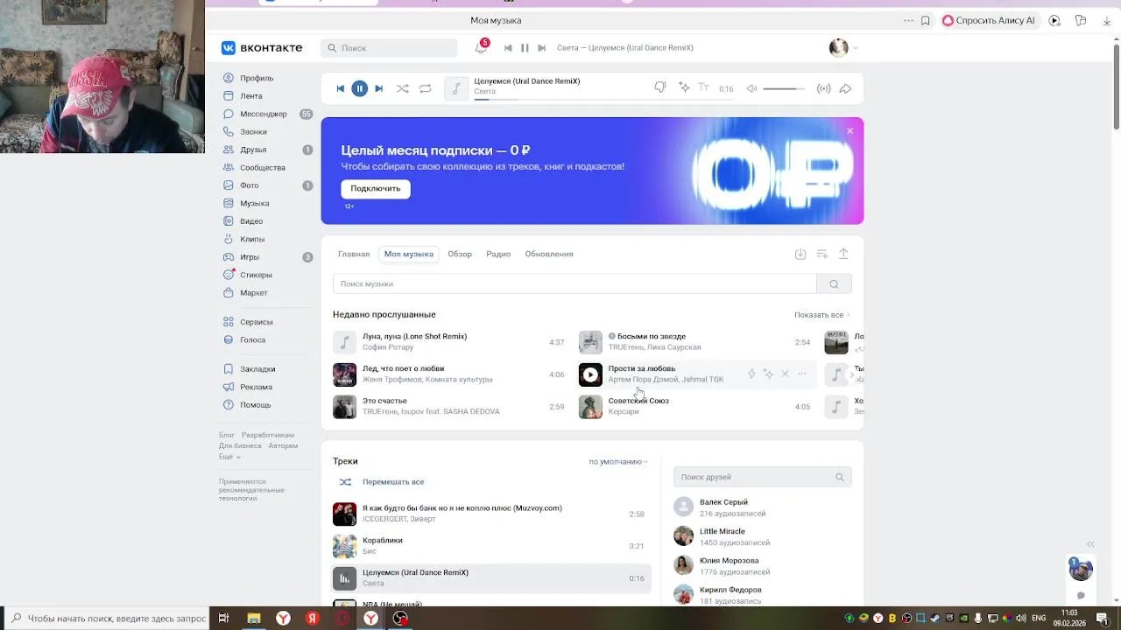The image size is (1121, 630).
Task: Click the download music icon near tabs
Action: click(800, 254)
